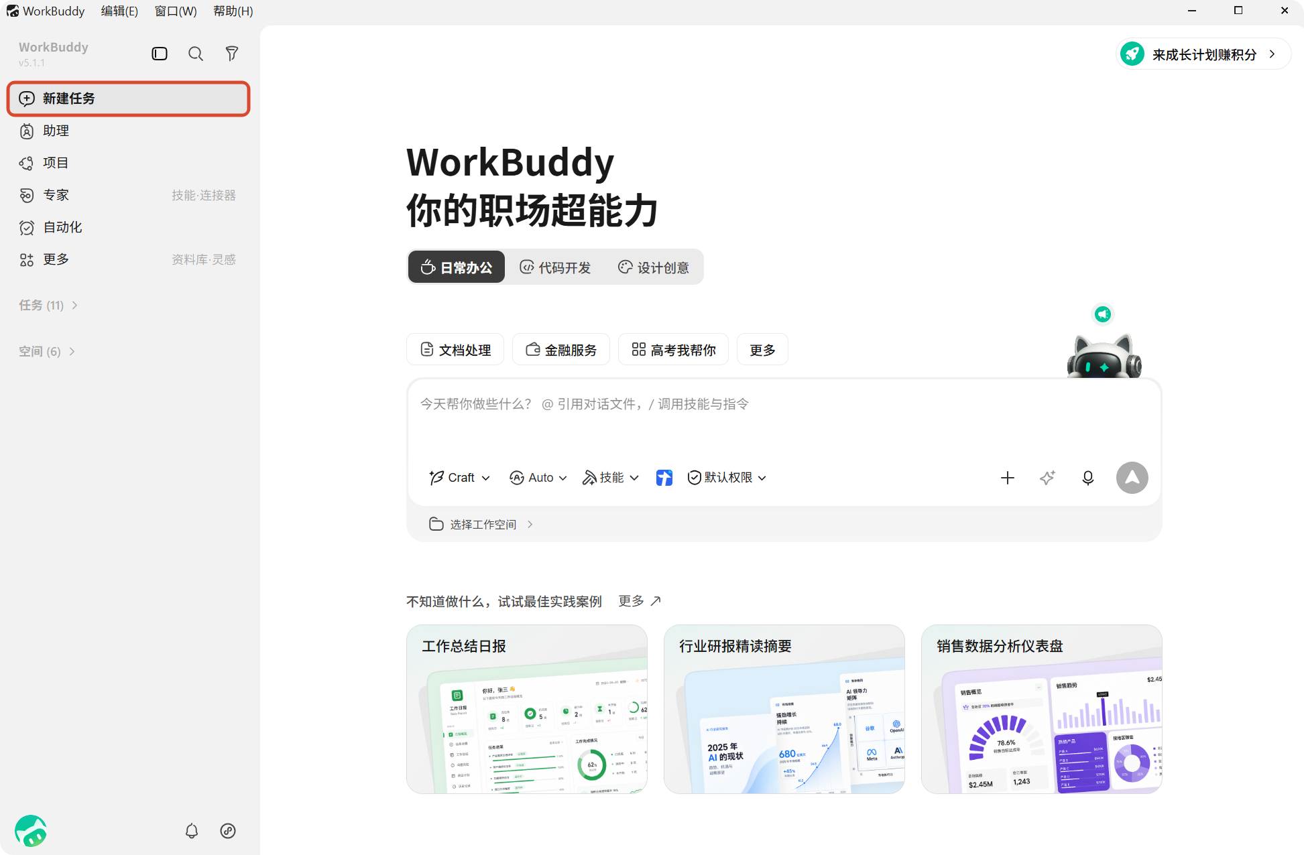
Task: Open the Craft mode dropdown
Action: [x=460, y=478]
